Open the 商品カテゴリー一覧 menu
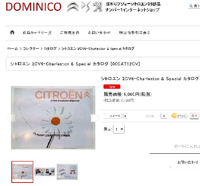200x186 pixels. click(37, 33)
